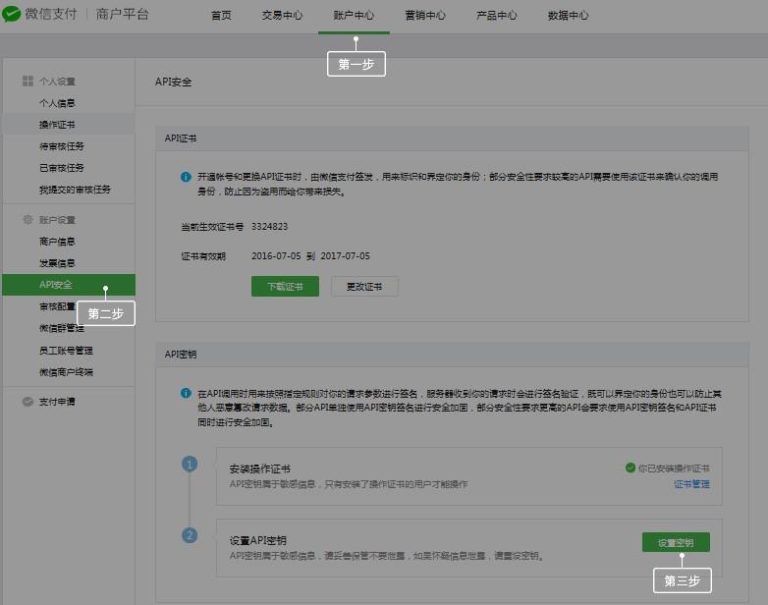Select 操作证书 in the sidebar
This screenshot has height=605, width=768.
point(57,125)
